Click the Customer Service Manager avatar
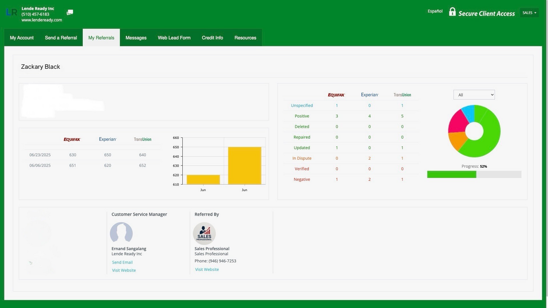Screen dimensions: 548x308 tap(121, 233)
